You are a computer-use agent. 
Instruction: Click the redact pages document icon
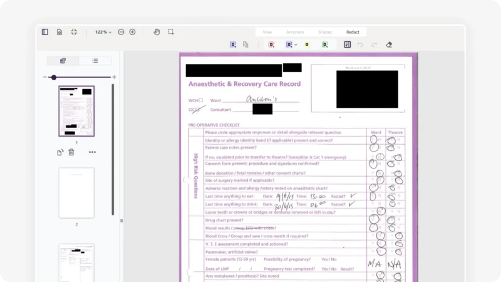click(245, 44)
